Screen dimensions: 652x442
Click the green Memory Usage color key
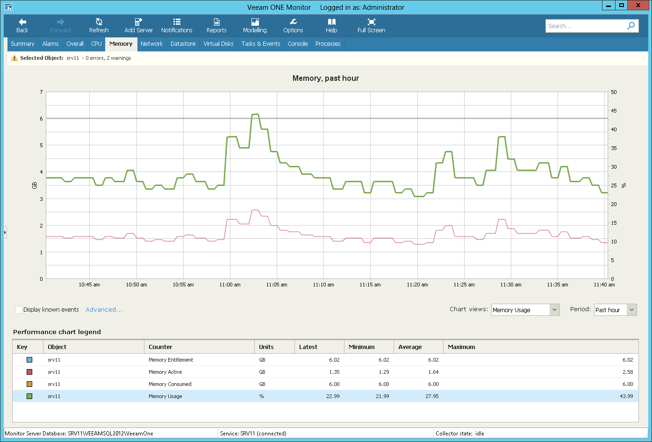tap(29, 396)
